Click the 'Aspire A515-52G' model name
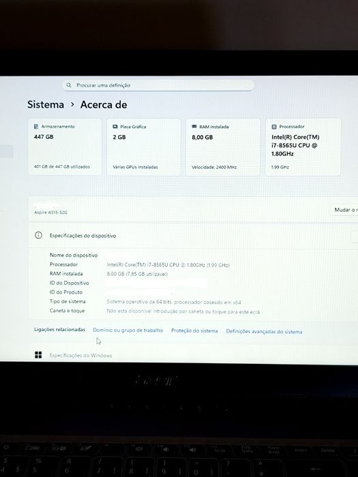 click(x=50, y=213)
